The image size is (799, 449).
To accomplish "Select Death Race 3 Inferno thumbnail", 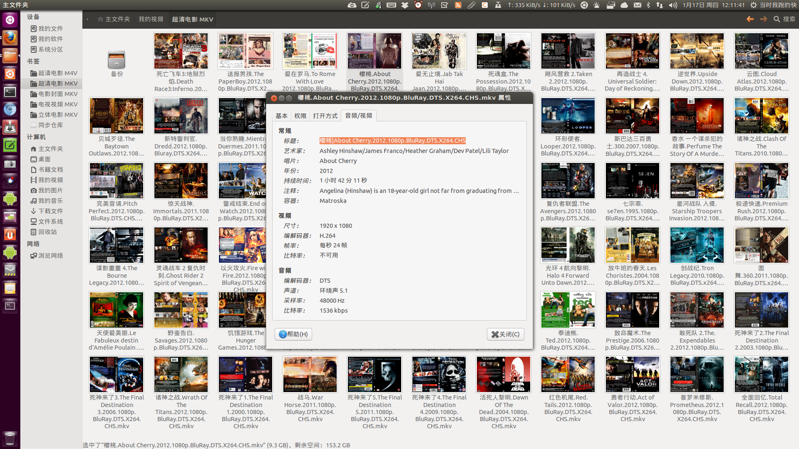I will point(181,51).
